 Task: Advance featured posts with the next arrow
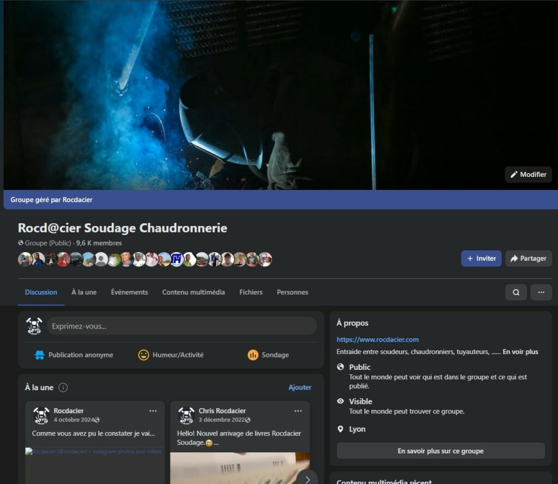[x=307, y=479]
